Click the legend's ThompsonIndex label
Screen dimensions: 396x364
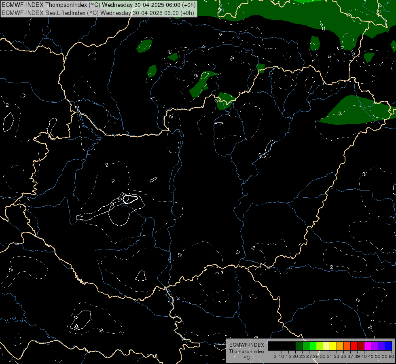247,351
